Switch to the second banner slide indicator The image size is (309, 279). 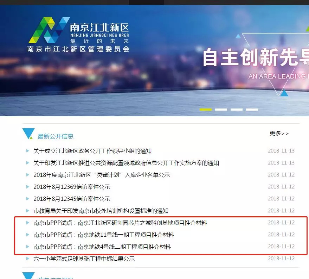pyautogui.click(x=221, y=110)
